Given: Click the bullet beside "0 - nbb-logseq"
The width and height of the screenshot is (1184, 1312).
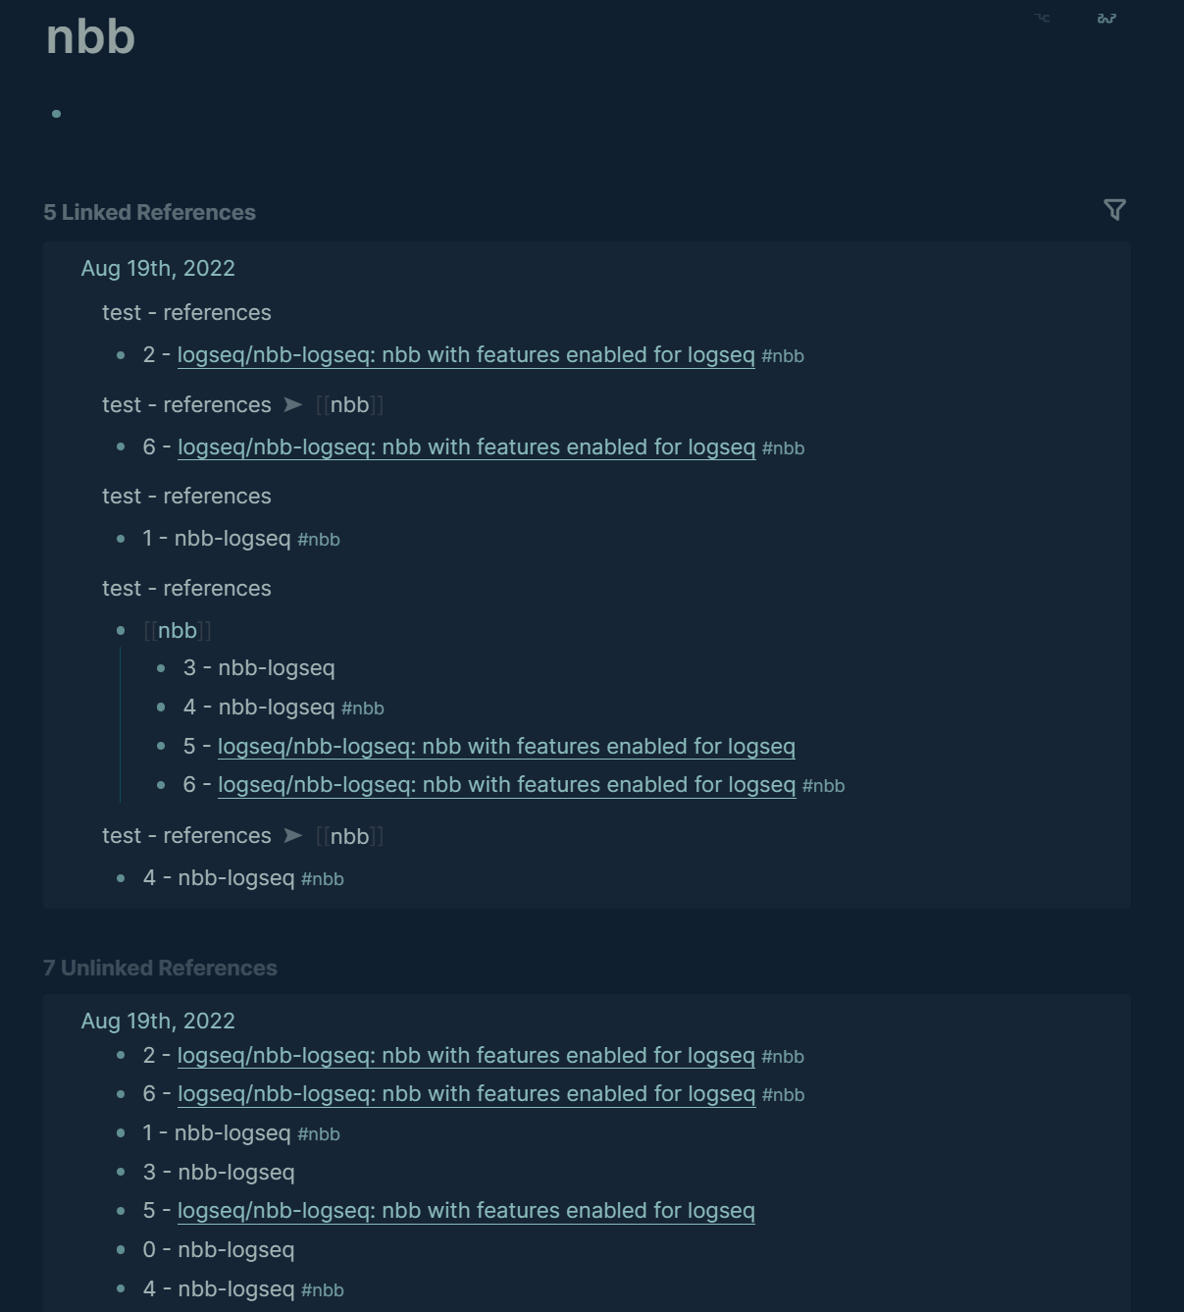Looking at the screenshot, I should point(120,1250).
